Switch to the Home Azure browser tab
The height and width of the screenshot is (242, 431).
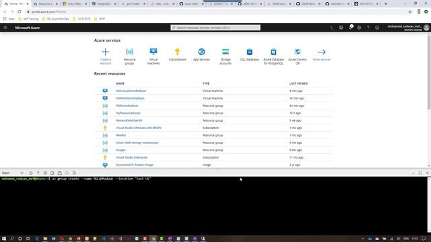point(16,4)
